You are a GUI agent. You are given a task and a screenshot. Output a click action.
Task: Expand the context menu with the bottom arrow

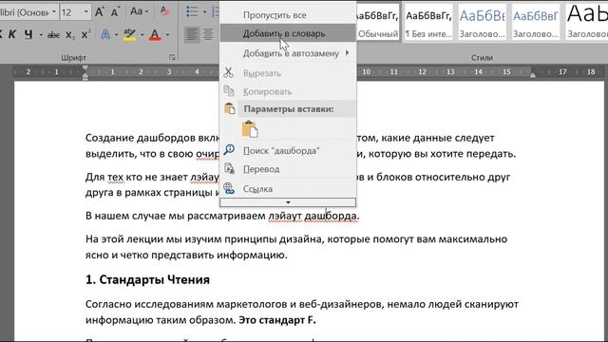point(288,202)
